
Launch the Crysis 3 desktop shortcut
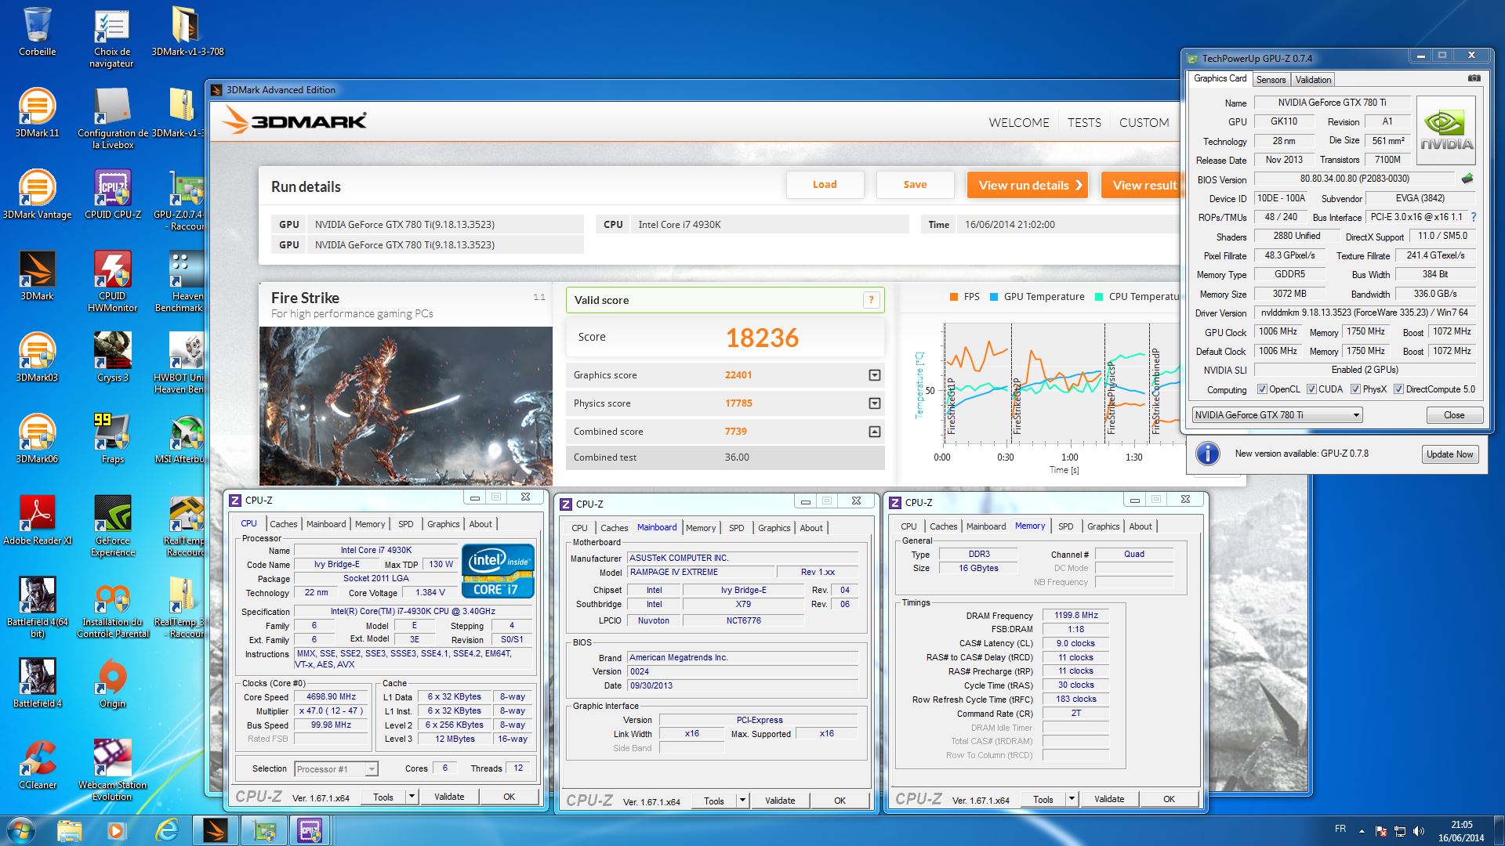tap(112, 357)
